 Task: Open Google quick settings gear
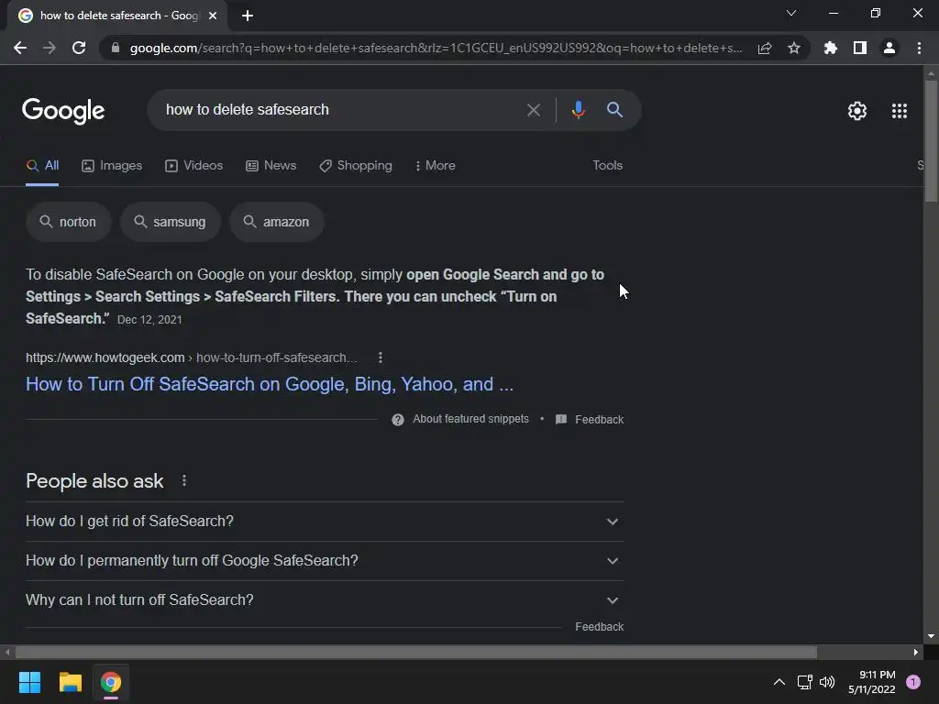tap(857, 111)
